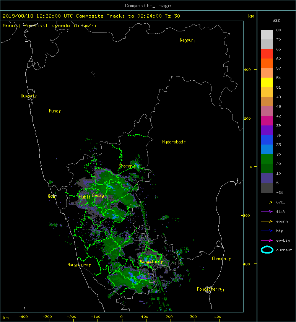
Task: Click the 80 dBZ light gray swatch
Action: tap(267, 34)
